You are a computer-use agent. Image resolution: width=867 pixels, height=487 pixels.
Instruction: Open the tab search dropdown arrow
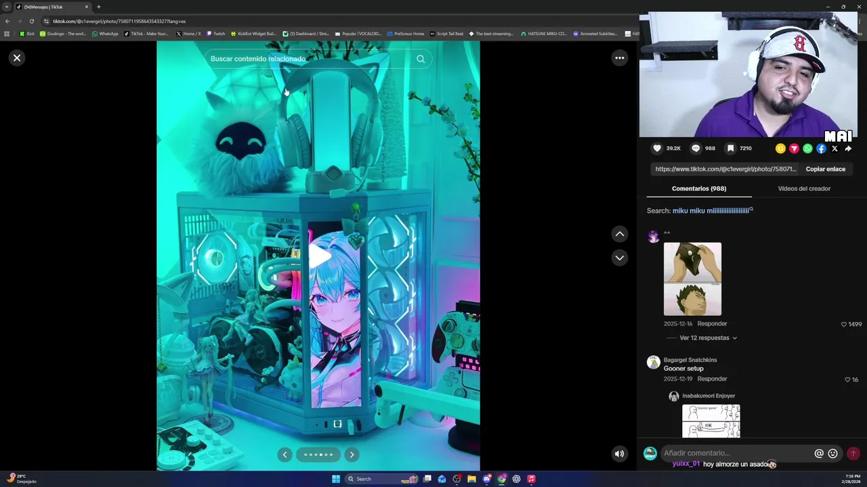7,7
